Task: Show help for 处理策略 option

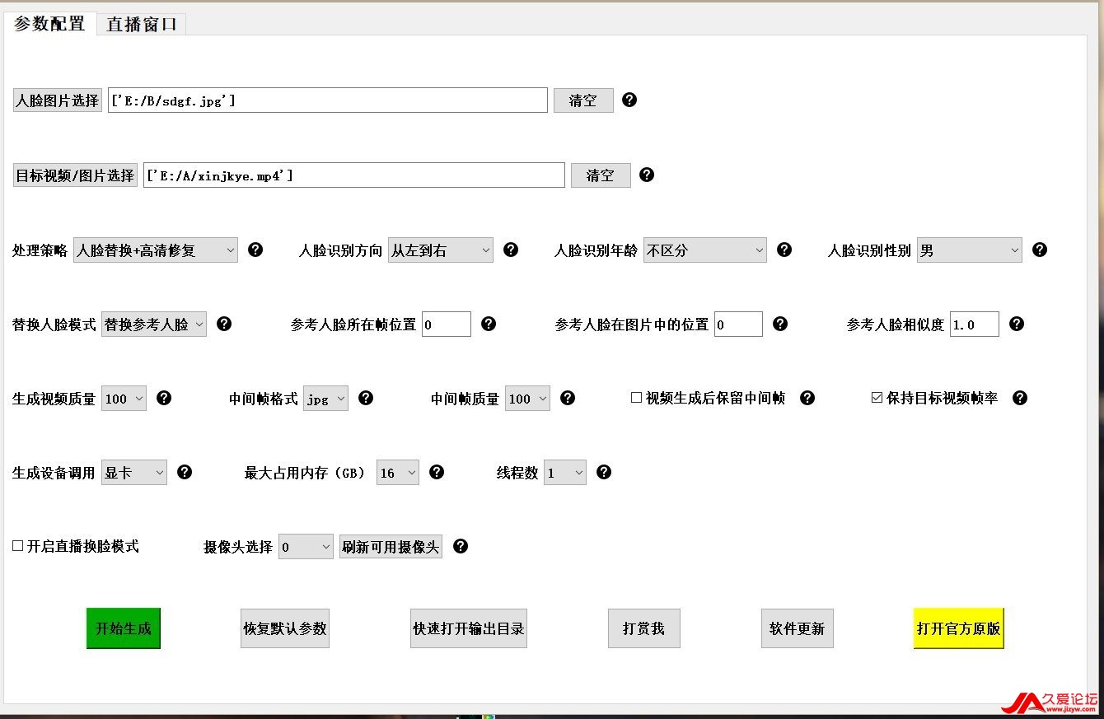Action: coord(255,250)
